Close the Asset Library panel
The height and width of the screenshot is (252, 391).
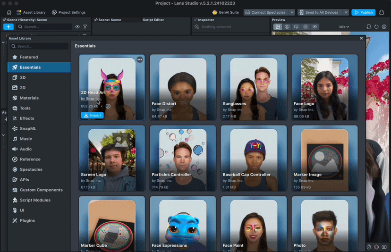coord(362,38)
